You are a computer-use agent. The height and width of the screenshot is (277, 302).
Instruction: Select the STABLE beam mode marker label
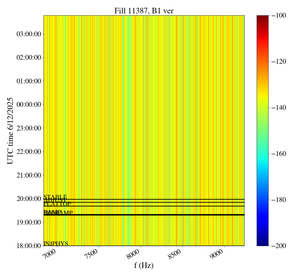(x=55, y=197)
